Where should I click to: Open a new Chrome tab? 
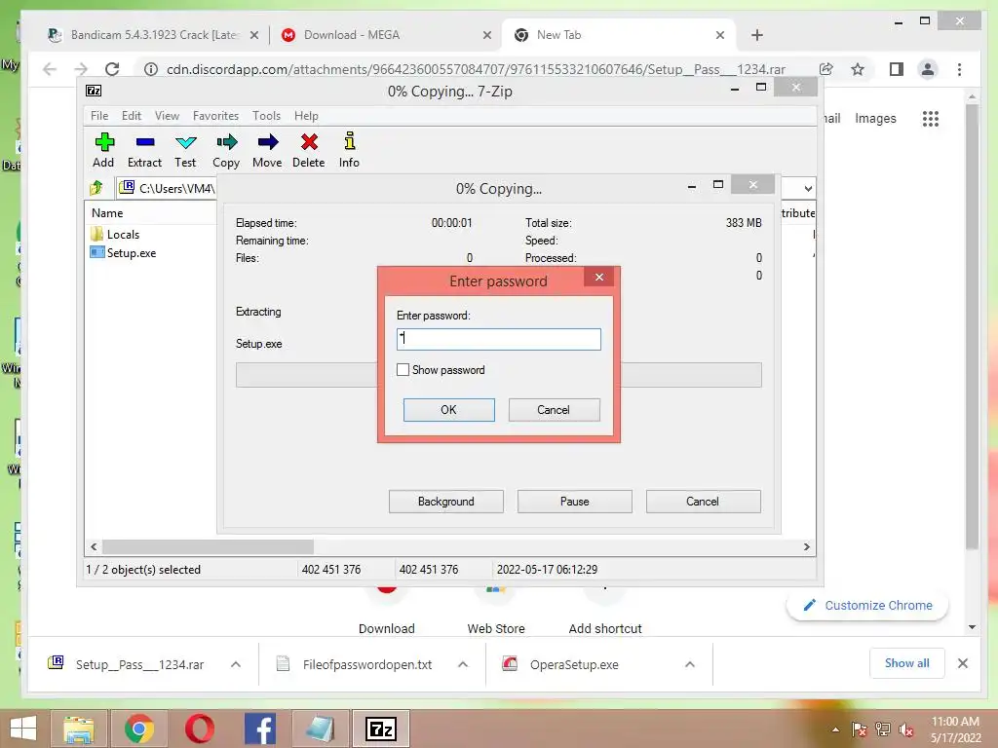click(756, 35)
